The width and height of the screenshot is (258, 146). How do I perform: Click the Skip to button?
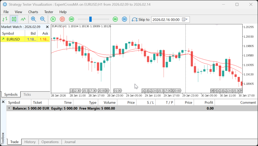coord(141,20)
